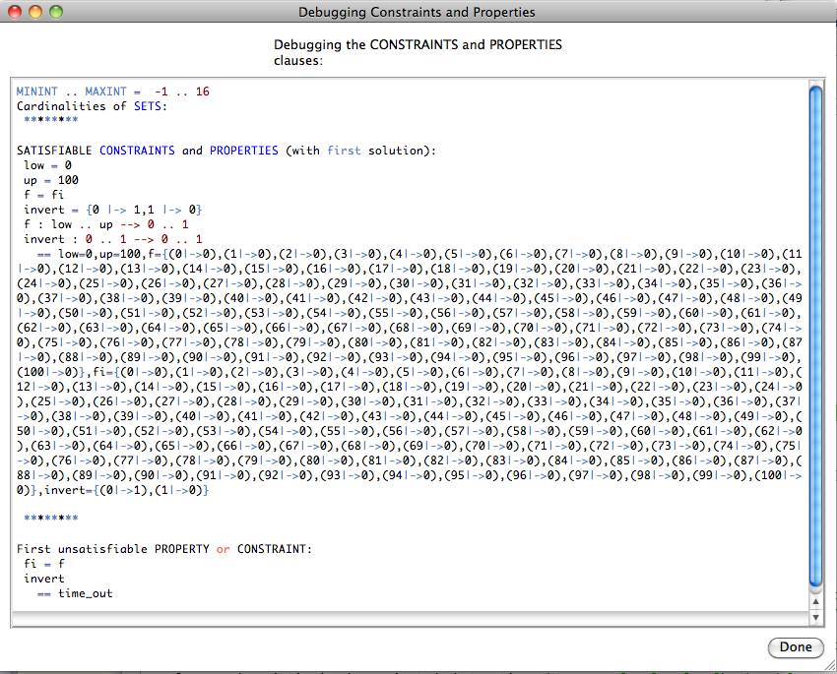Click the blue vertical scrollbar thumb
The image size is (837, 674).
click(814, 335)
